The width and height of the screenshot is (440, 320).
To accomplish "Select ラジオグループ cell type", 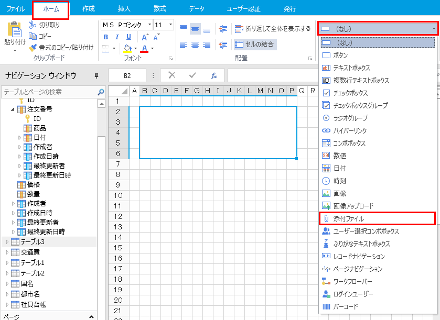I will click(x=378, y=118).
